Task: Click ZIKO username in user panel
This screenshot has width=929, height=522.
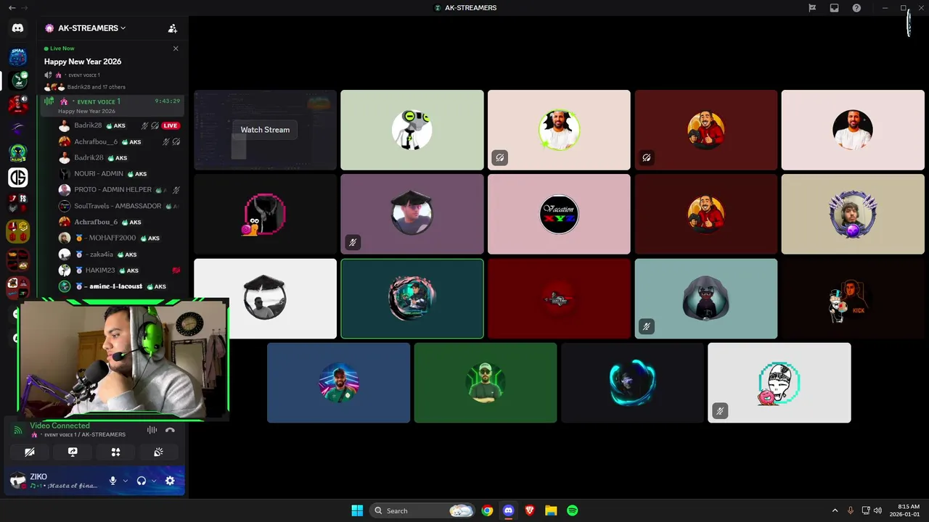Action: 38,477
